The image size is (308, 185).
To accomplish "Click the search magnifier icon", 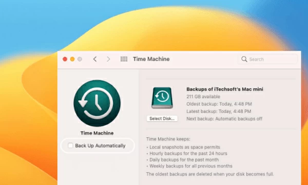I will pos(244,59).
